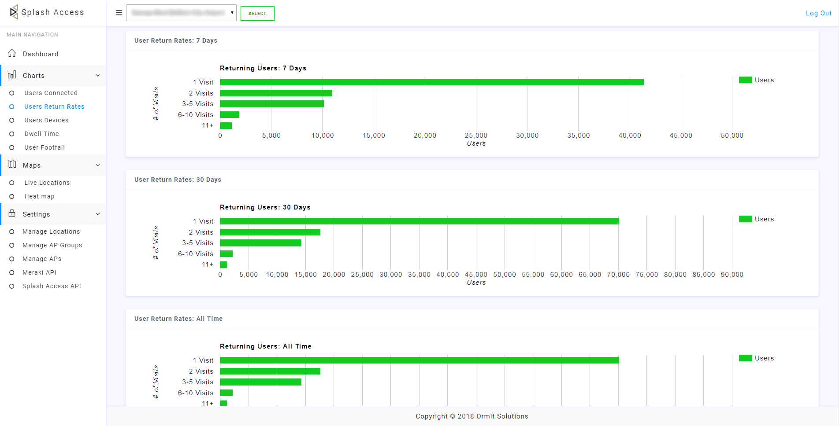839x426 pixels.
Task: Select the Dashboard home icon
Action: [x=12, y=53]
